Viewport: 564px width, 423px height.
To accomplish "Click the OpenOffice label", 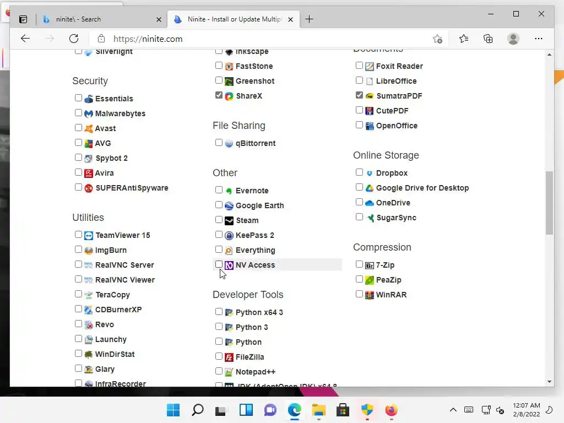I will 397,126.
